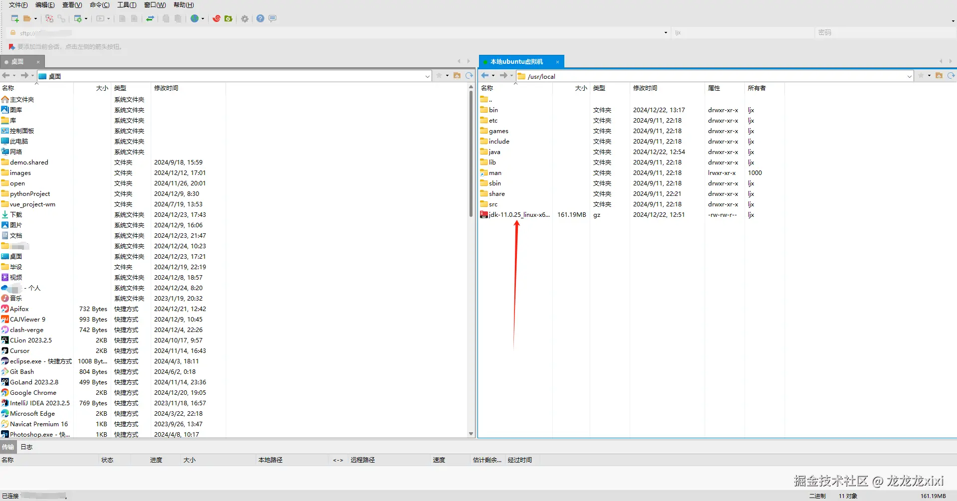Viewport: 957px width, 501px height.
Task: Click the 密码 password field
Action: coord(886,32)
